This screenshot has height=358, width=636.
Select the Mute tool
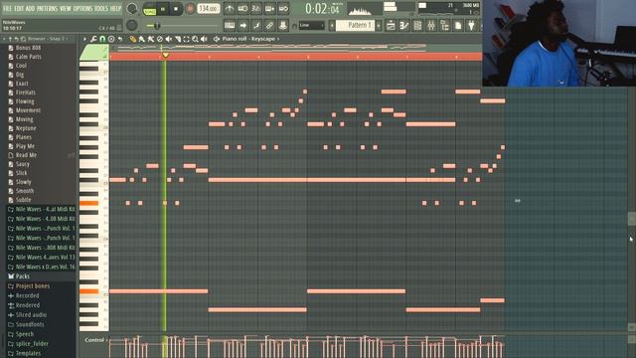click(x=168, y=39)
